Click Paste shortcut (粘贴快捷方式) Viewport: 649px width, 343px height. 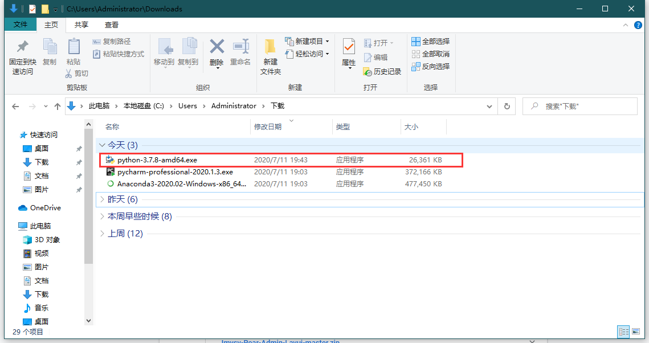pyautogui.click(x=119, y=54)
